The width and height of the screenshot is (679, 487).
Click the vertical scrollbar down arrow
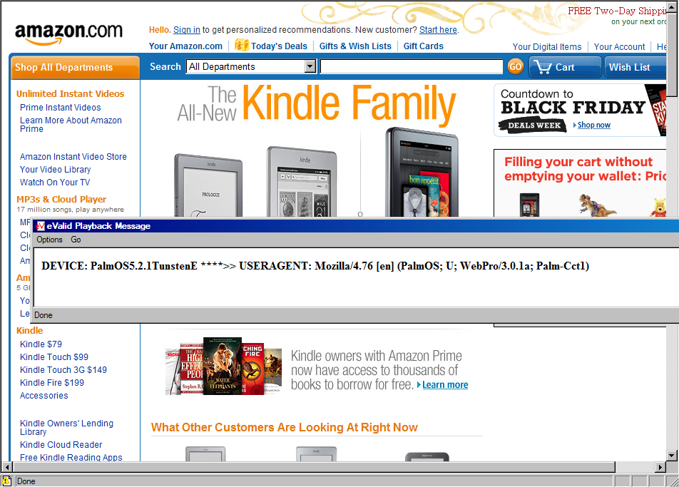(x=672, y=456)
